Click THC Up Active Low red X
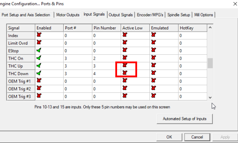The height and width of the screenshot is (143, 238). click(124, 65)
